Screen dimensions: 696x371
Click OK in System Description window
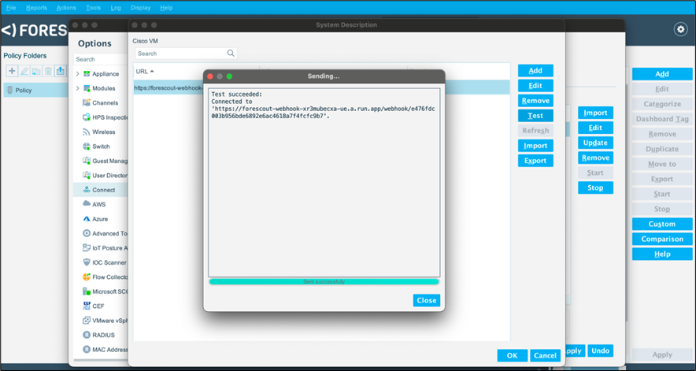(x=513, y=355)
